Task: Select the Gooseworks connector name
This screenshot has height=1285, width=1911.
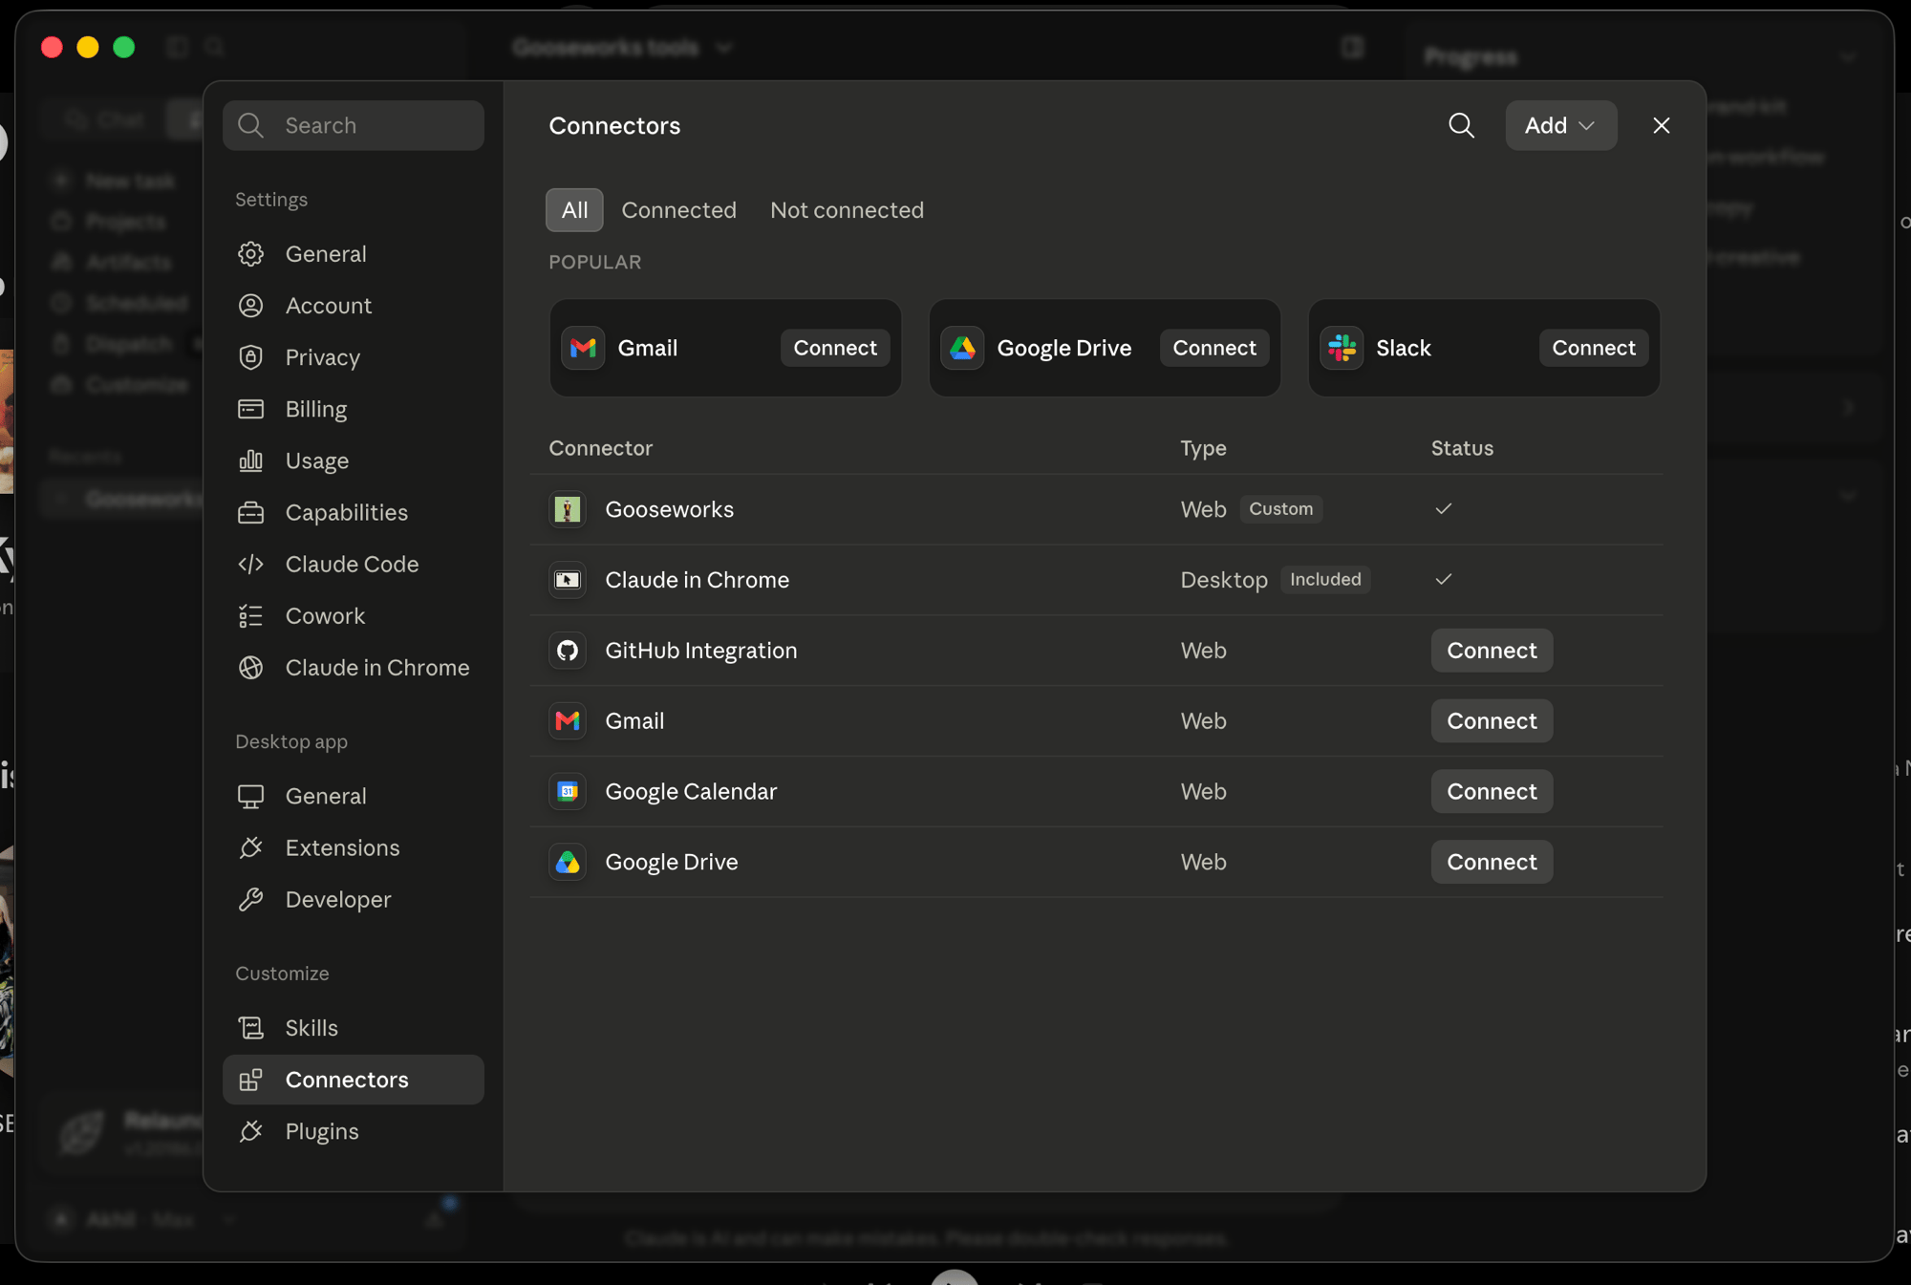Action: pos(669,509)
